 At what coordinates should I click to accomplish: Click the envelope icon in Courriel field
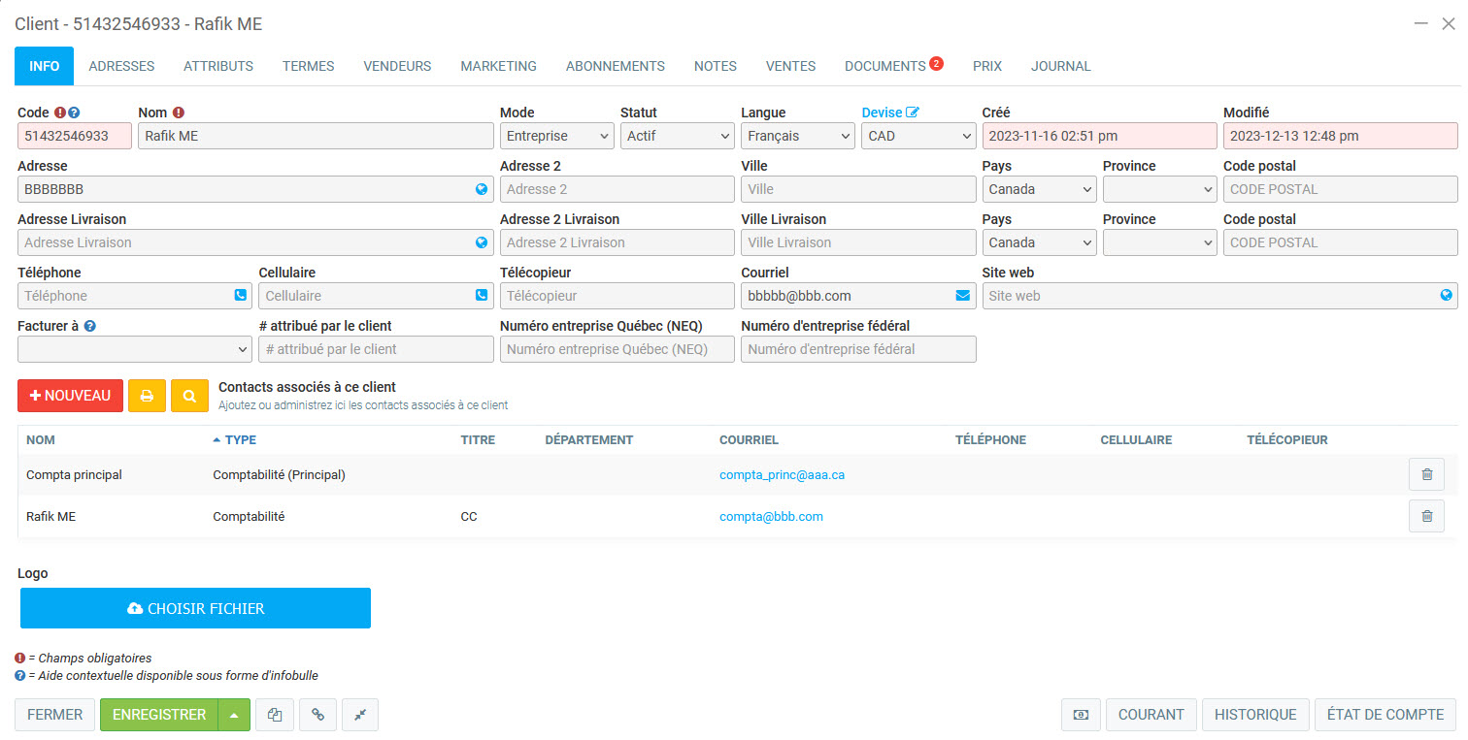[963, 296]
